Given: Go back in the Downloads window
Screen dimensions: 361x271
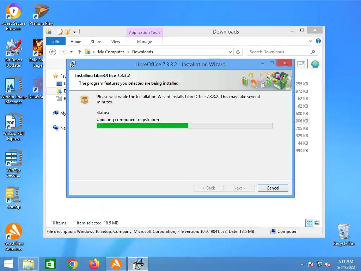Looking at the screenshot, I should coord(53,52).
